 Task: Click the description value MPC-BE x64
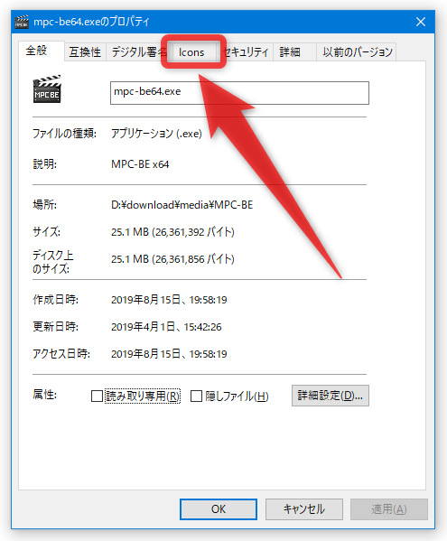(140, 164)
